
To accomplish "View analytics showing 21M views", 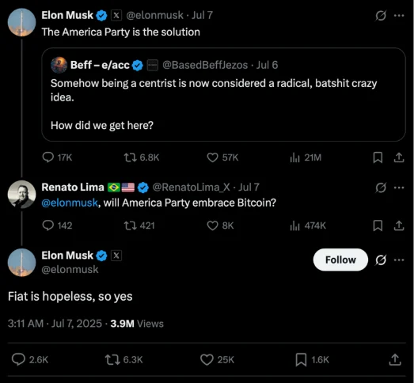I will click(306, 157).
